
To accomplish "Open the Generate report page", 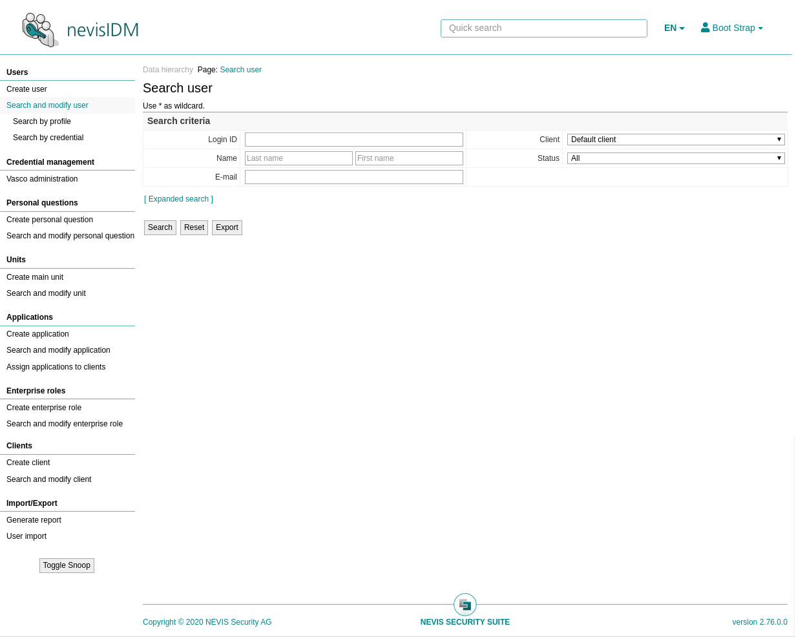I will tap(34, 520).
